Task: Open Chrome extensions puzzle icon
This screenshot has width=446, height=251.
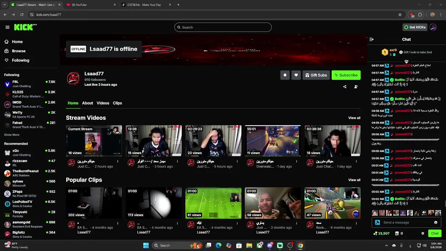Action: pyautogui.click(x=420, y=15)
